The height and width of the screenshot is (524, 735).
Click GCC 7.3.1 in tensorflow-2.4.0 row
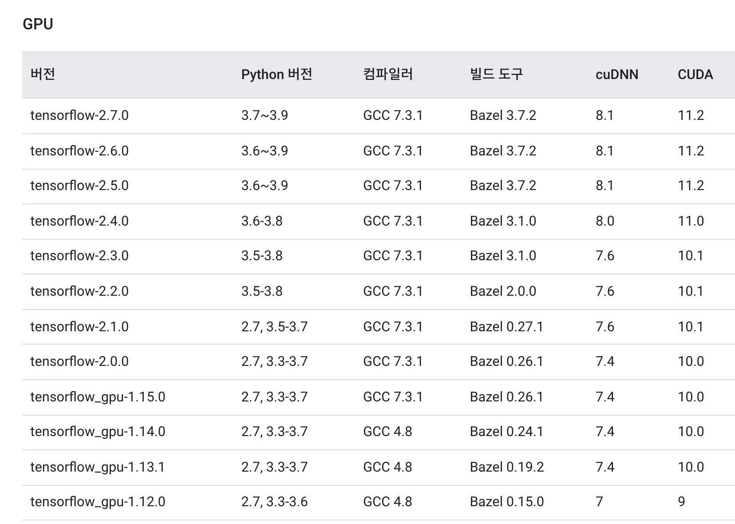coord(393,221)
